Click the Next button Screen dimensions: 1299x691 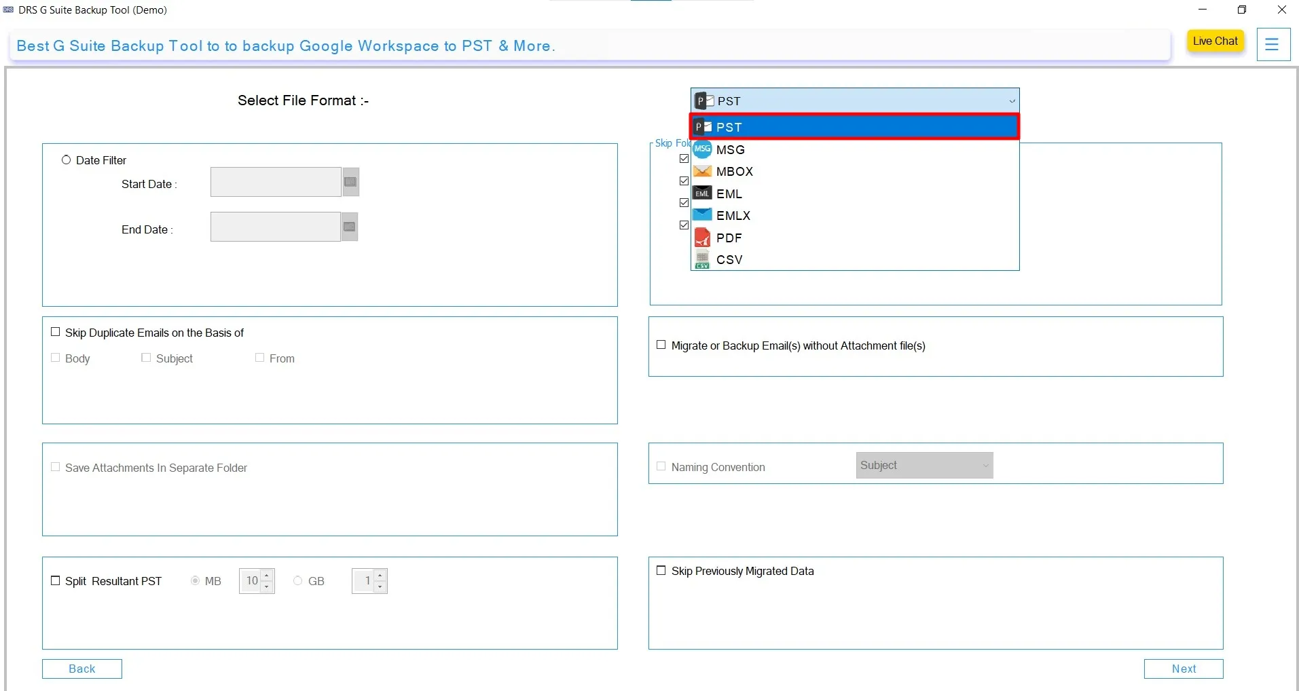pos(1184,669)
